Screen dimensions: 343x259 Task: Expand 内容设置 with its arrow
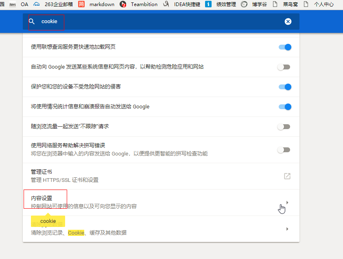click(x=287, y=203)
